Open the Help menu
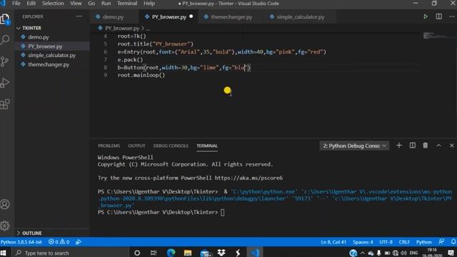Viewport: 457px width, 257px height. click(x=149, y=4)
